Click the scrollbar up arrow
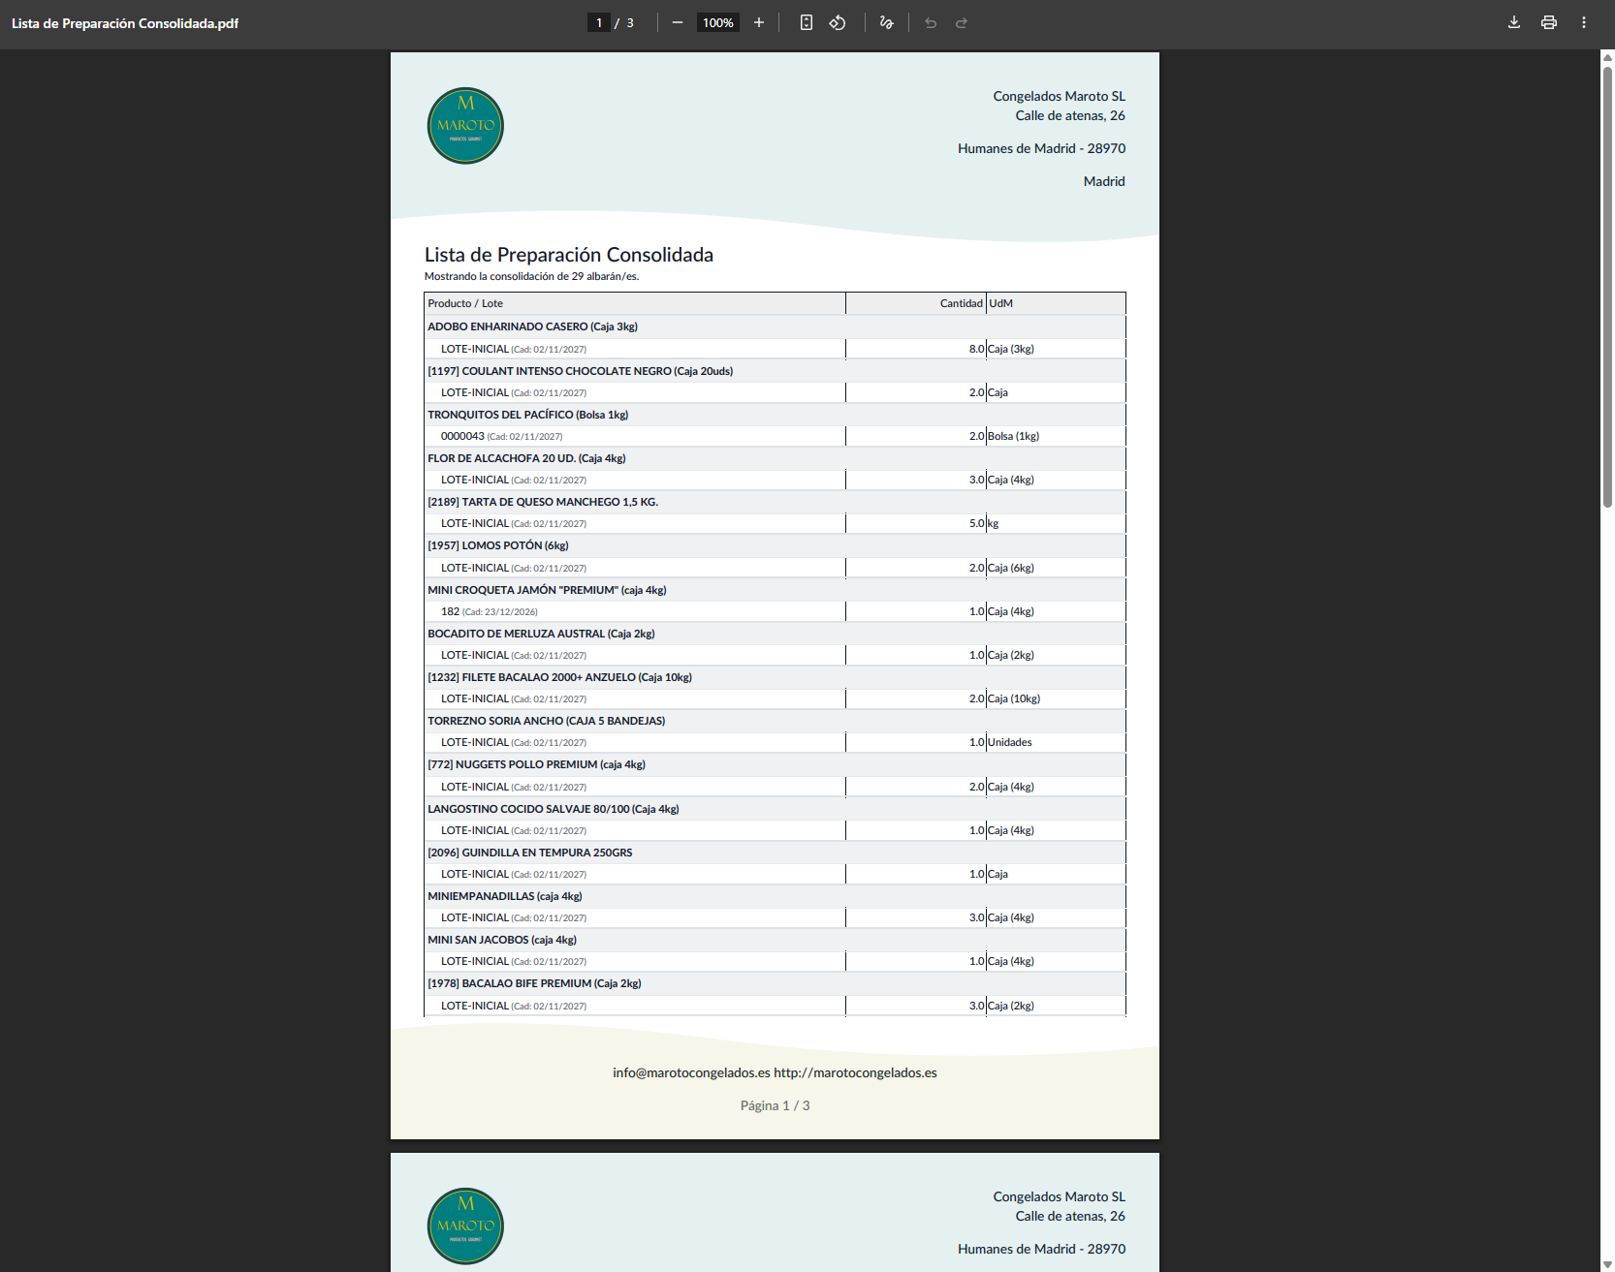Image resolution: width=1615 pixels, height=1272 pixels. click(1607, 57)
